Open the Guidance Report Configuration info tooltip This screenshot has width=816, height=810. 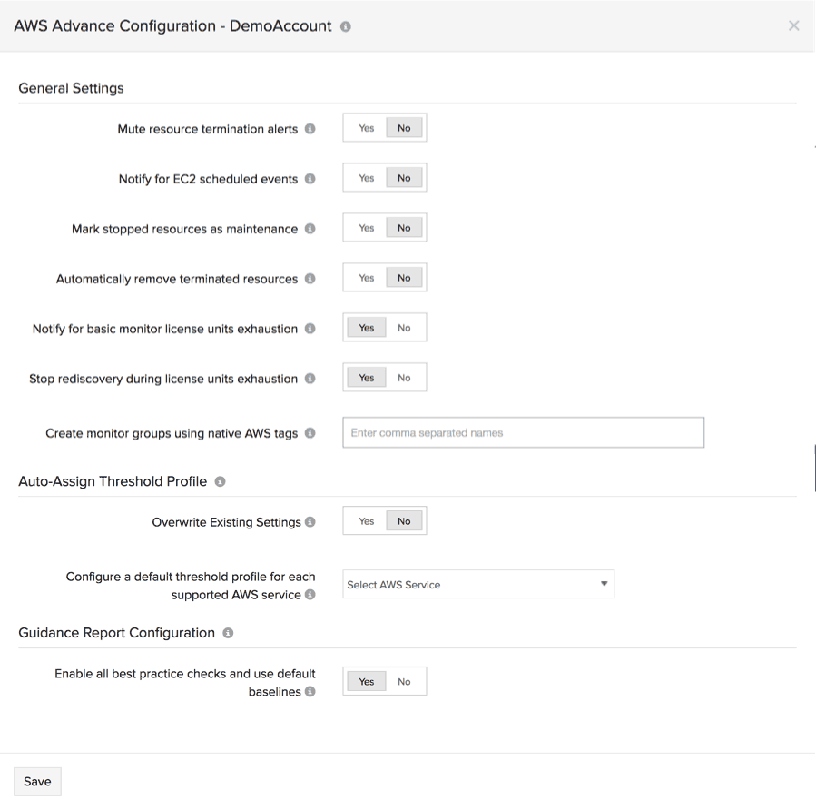coord(228,633)
